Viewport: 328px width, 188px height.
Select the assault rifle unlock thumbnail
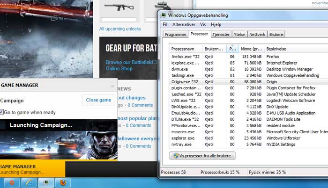(x=119, y=7)
